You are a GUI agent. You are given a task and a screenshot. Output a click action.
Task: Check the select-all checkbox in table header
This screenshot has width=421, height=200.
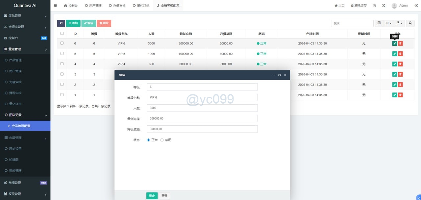62,34
